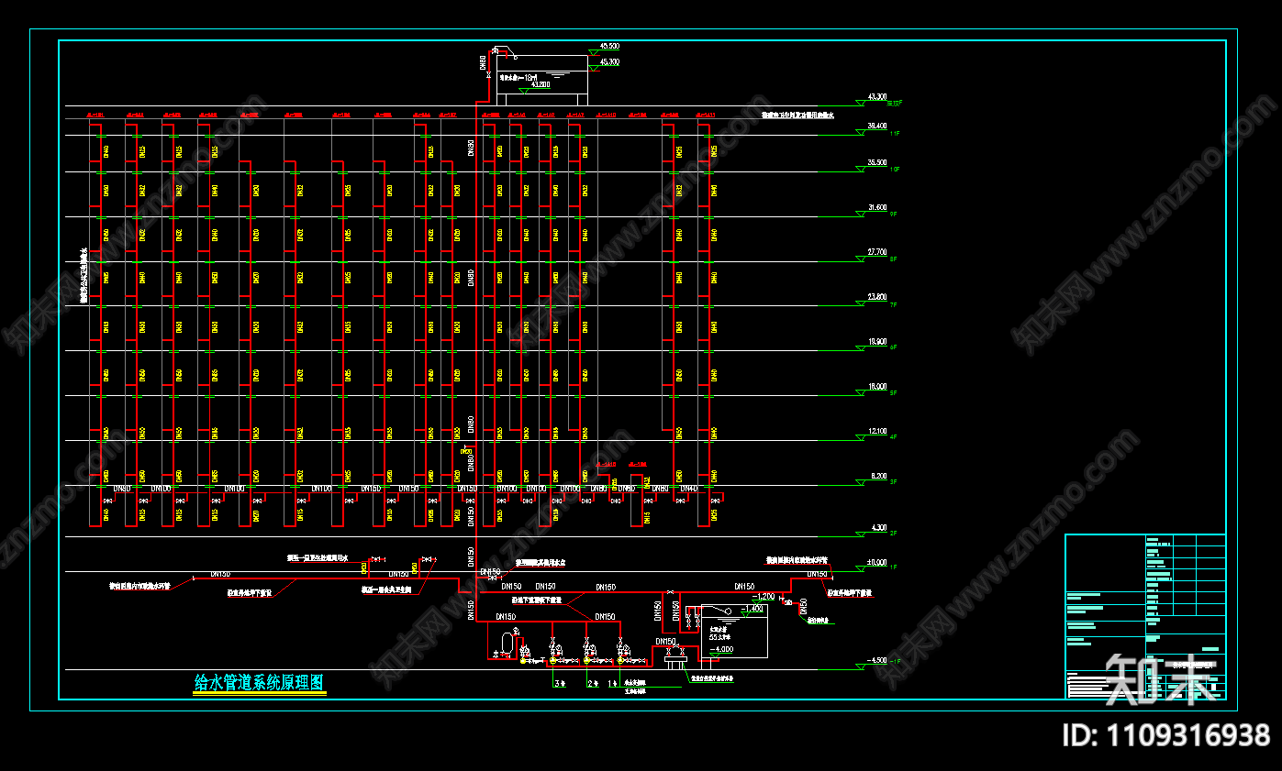Pick the -4.500 basement elevation label
Viewport: 1282px width, 771px height.
pos(877,660)
